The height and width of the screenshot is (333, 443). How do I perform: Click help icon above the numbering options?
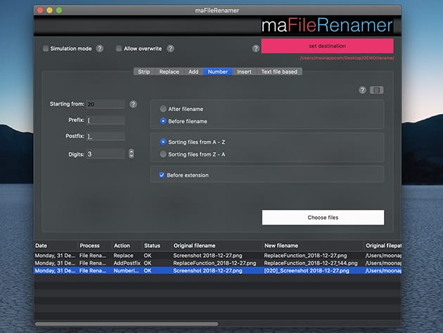point(363,90)
